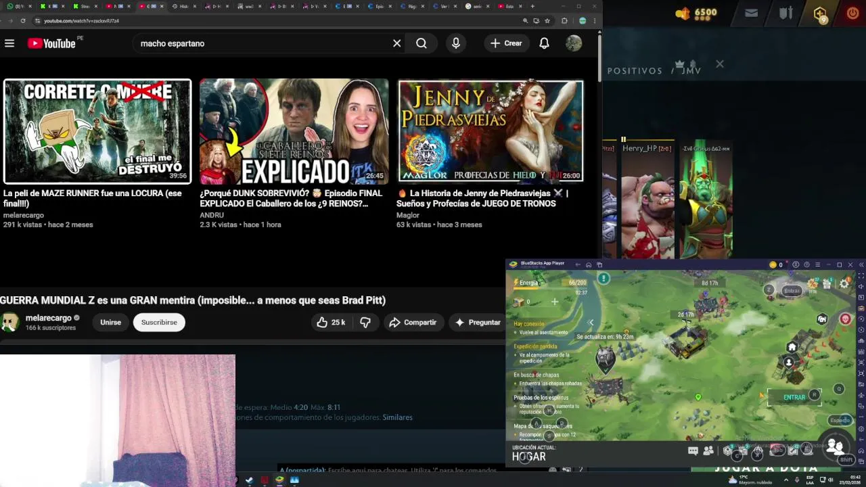
Task: Collapse quest panel with double chevron
Action: click(x=591, y=323)
